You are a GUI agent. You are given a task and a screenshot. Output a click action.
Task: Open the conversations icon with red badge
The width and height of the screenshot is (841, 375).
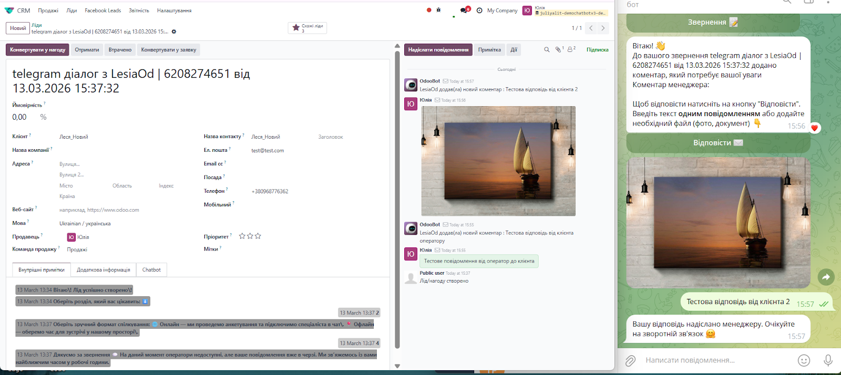(464, 10)
